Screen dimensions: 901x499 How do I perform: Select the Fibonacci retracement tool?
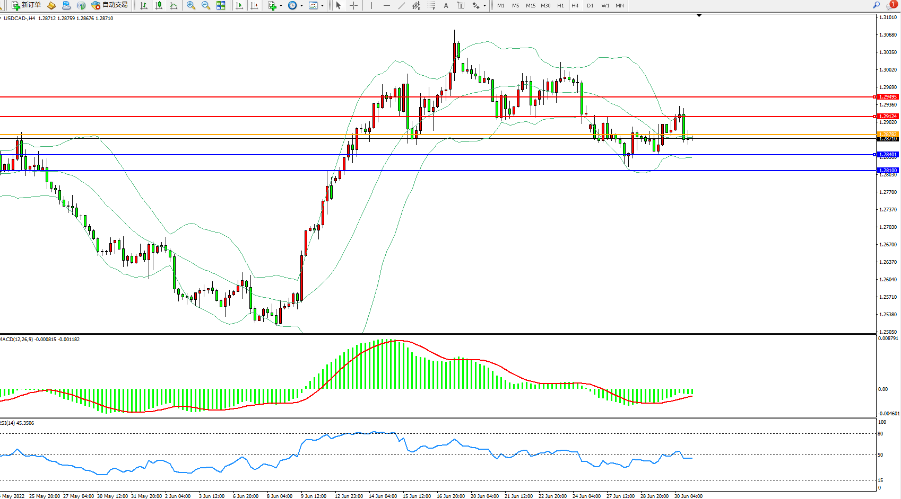(x=431, y=5)
